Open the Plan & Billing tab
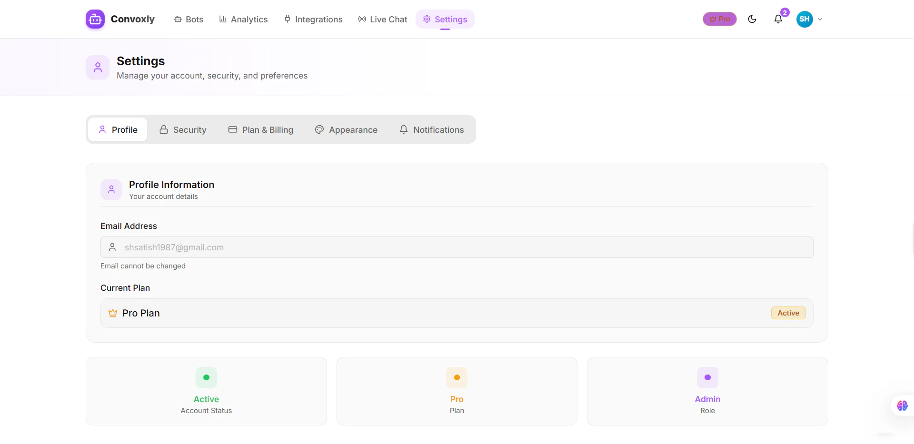 tap(261, 129)
